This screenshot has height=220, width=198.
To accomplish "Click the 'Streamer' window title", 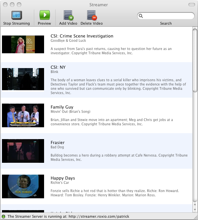I will pyautogui.click(x=99, y=5).
